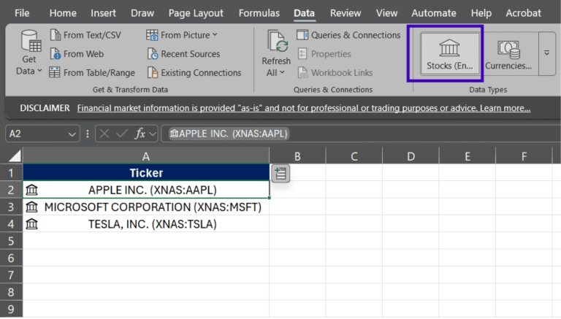Click the stock icon in Microsoft cell
This screenshot has height=319, width=561.
pos(32,207)
